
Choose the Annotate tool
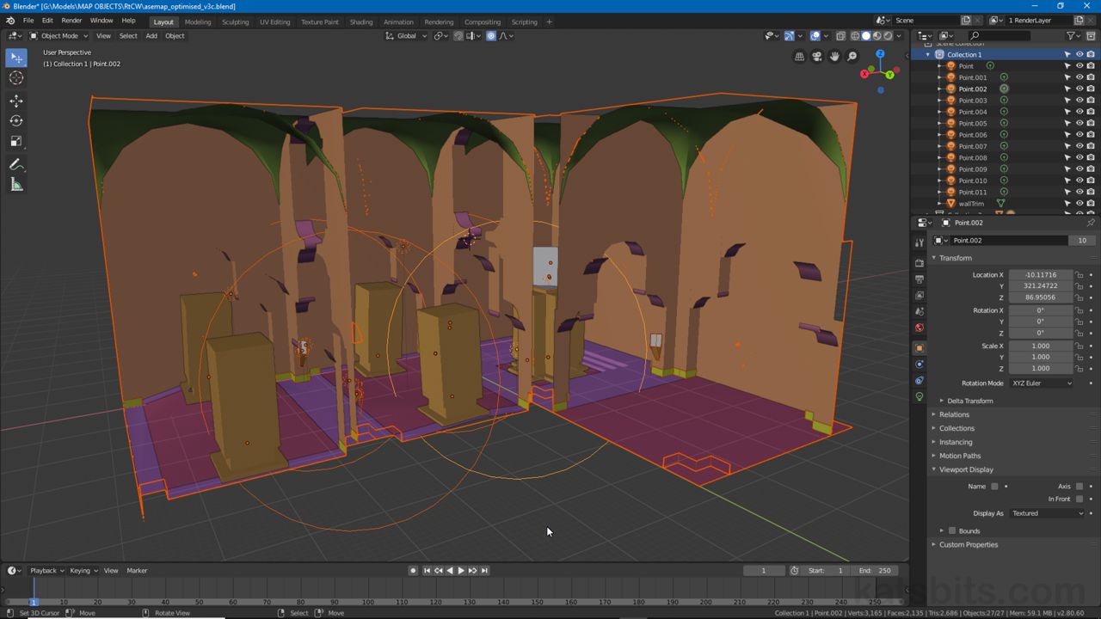pos(16,164)
